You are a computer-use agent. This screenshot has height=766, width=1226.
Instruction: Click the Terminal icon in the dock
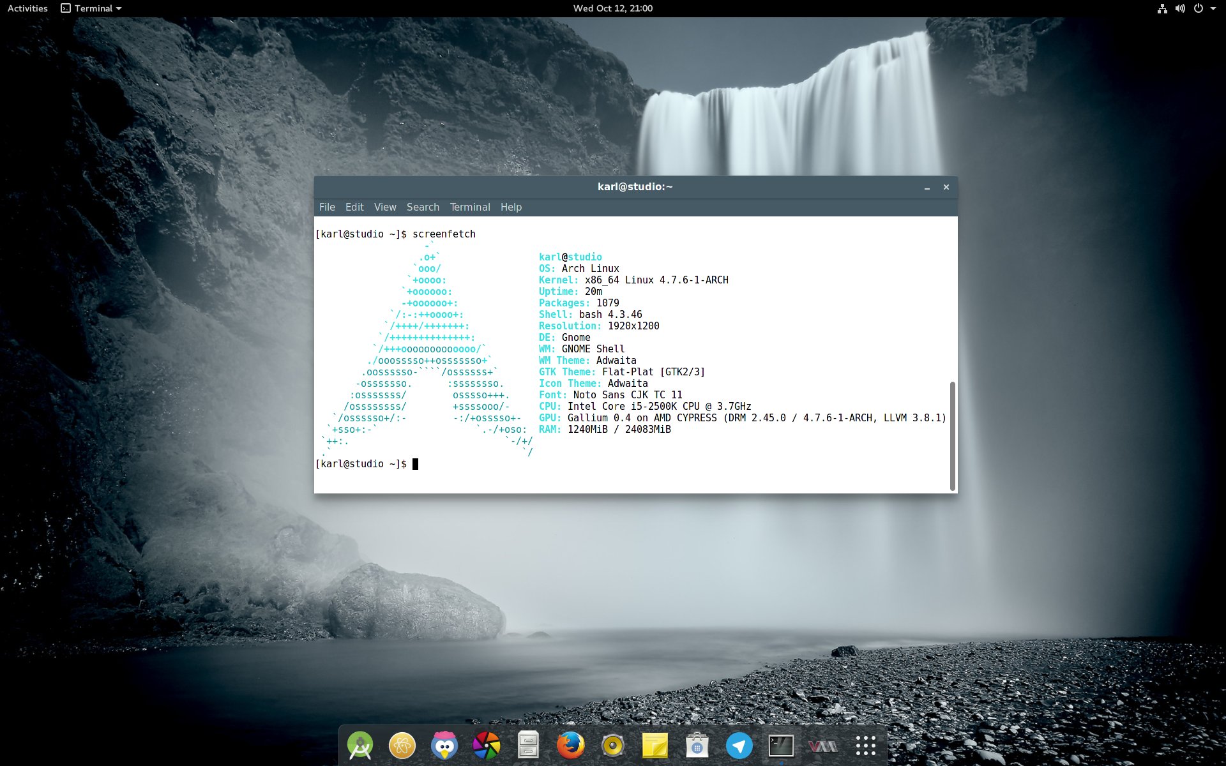[781, 746]
